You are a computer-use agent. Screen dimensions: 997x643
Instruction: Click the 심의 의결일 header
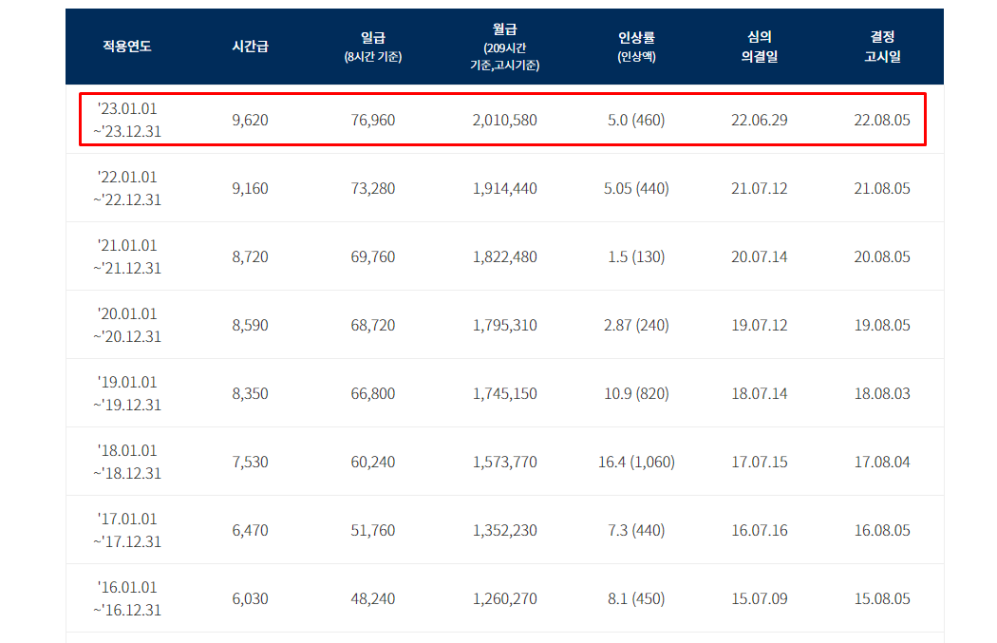[x=760, y=47]
